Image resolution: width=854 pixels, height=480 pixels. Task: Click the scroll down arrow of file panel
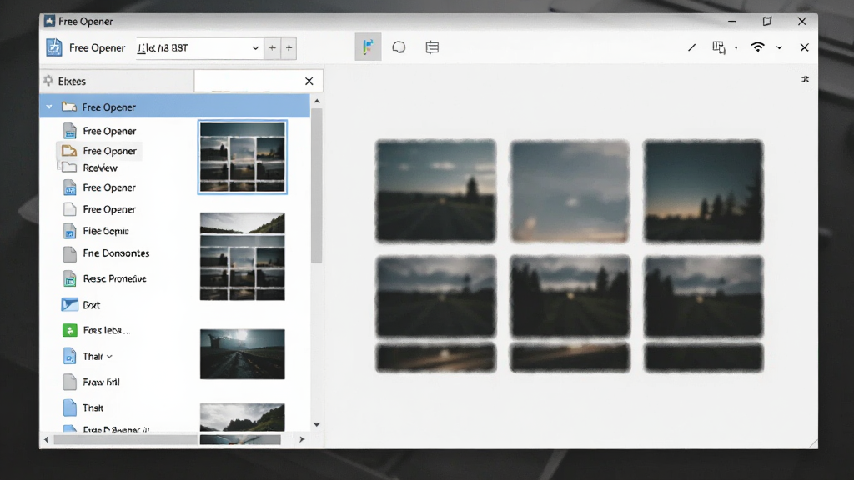pyautogui.click(x=317, y=424)
